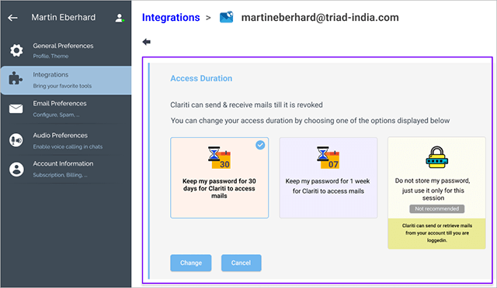Open Account Information menu item
Image resolution: width=497 pixels, height=288 pixels.
(x=66, y=169)
